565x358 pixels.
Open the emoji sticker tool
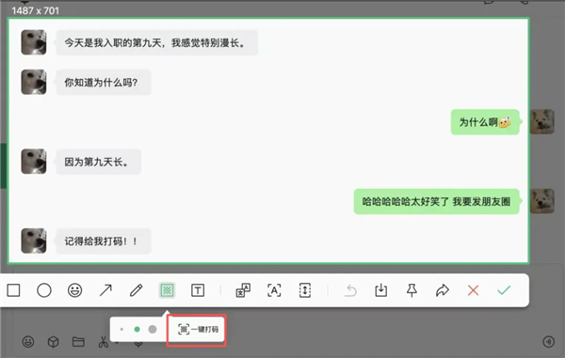click(75, 290)
